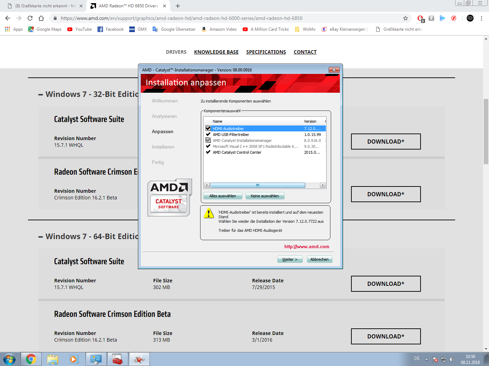Click the Weiter > button
The height and width of the screenshot is (366, 489).
290,259
